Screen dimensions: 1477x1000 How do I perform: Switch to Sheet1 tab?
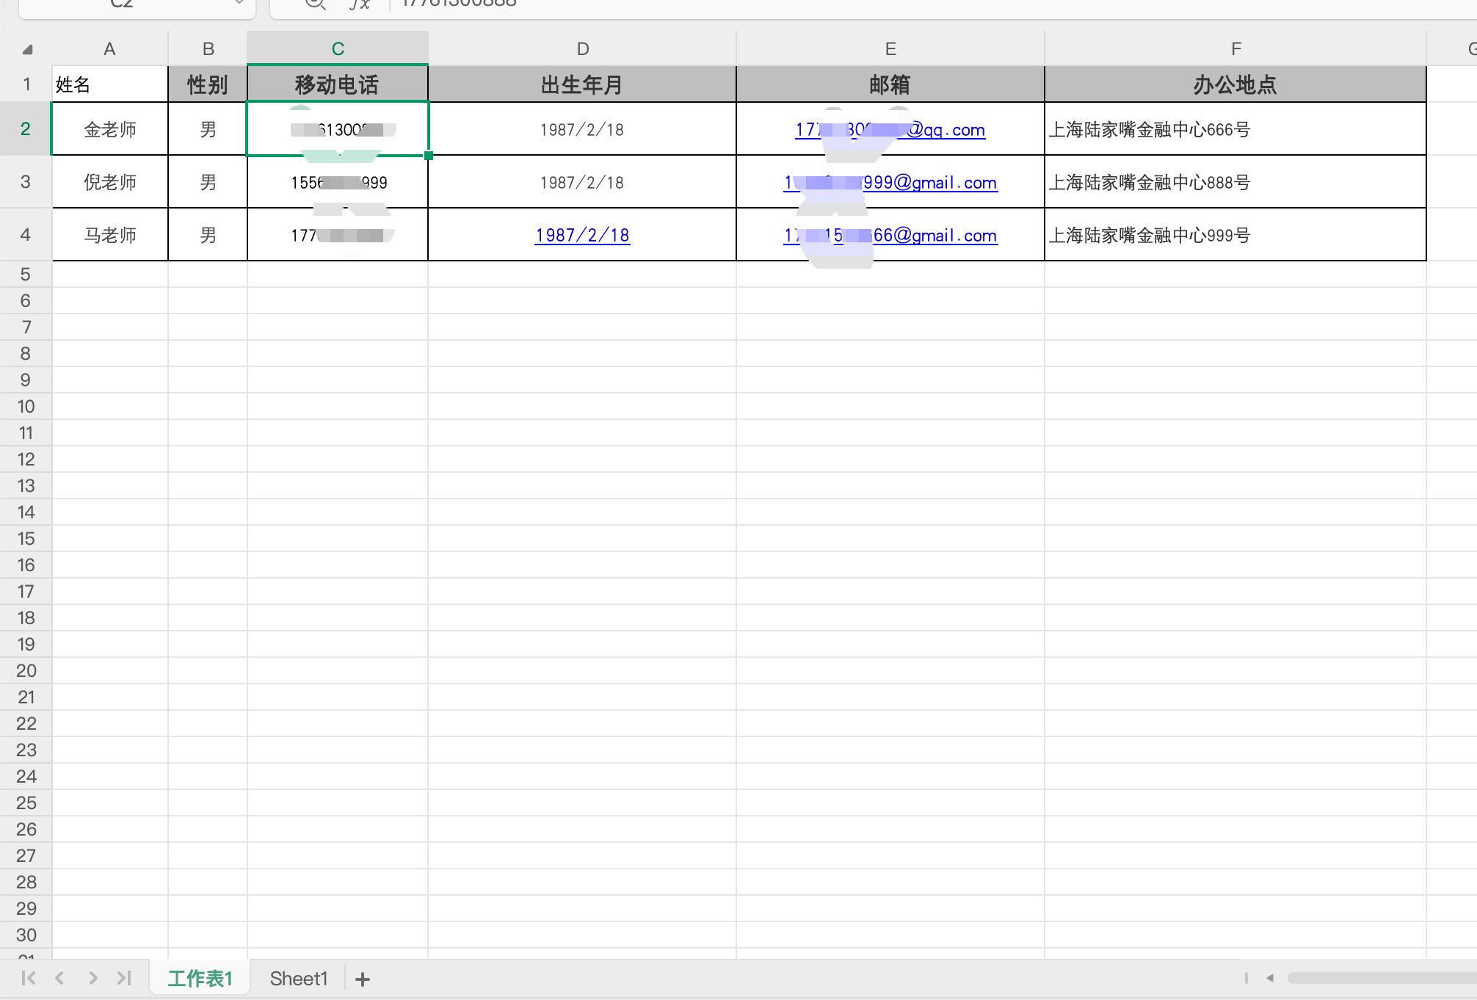[x=298, y=979]
